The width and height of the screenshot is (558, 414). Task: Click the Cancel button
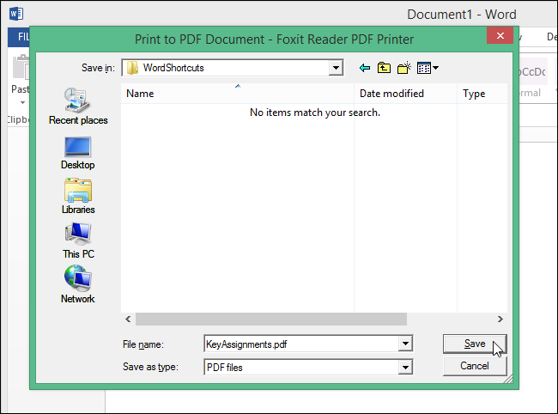click(475, 366)
